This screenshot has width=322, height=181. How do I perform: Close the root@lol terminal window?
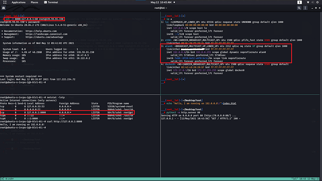click(320, 8)
